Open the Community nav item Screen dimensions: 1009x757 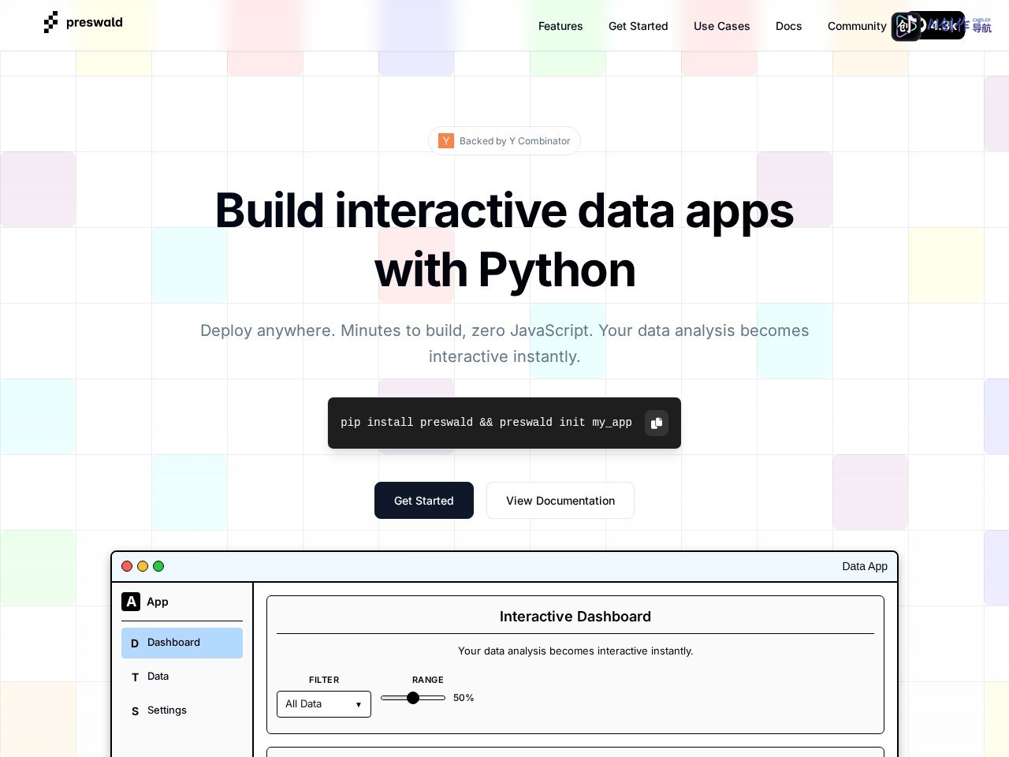pos(857,26)
